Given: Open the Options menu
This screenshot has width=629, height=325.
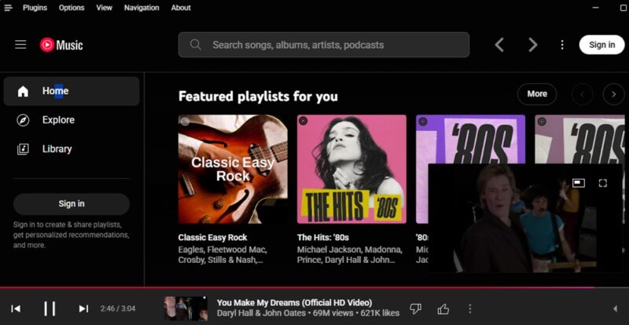Looking at the screenshot, I should 72,8.
